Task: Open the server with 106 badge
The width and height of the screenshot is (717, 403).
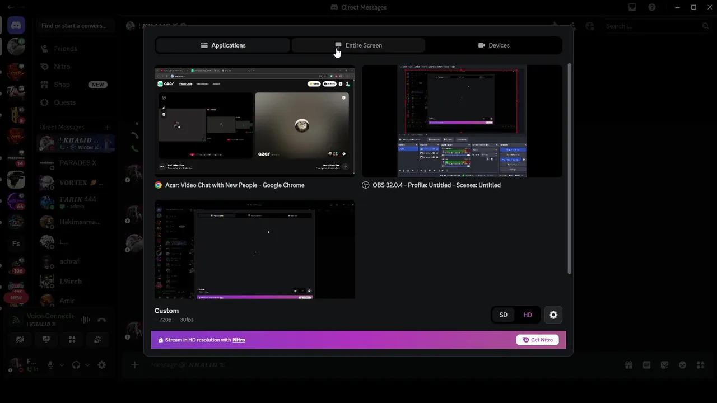Action: [x=16, y=265]
